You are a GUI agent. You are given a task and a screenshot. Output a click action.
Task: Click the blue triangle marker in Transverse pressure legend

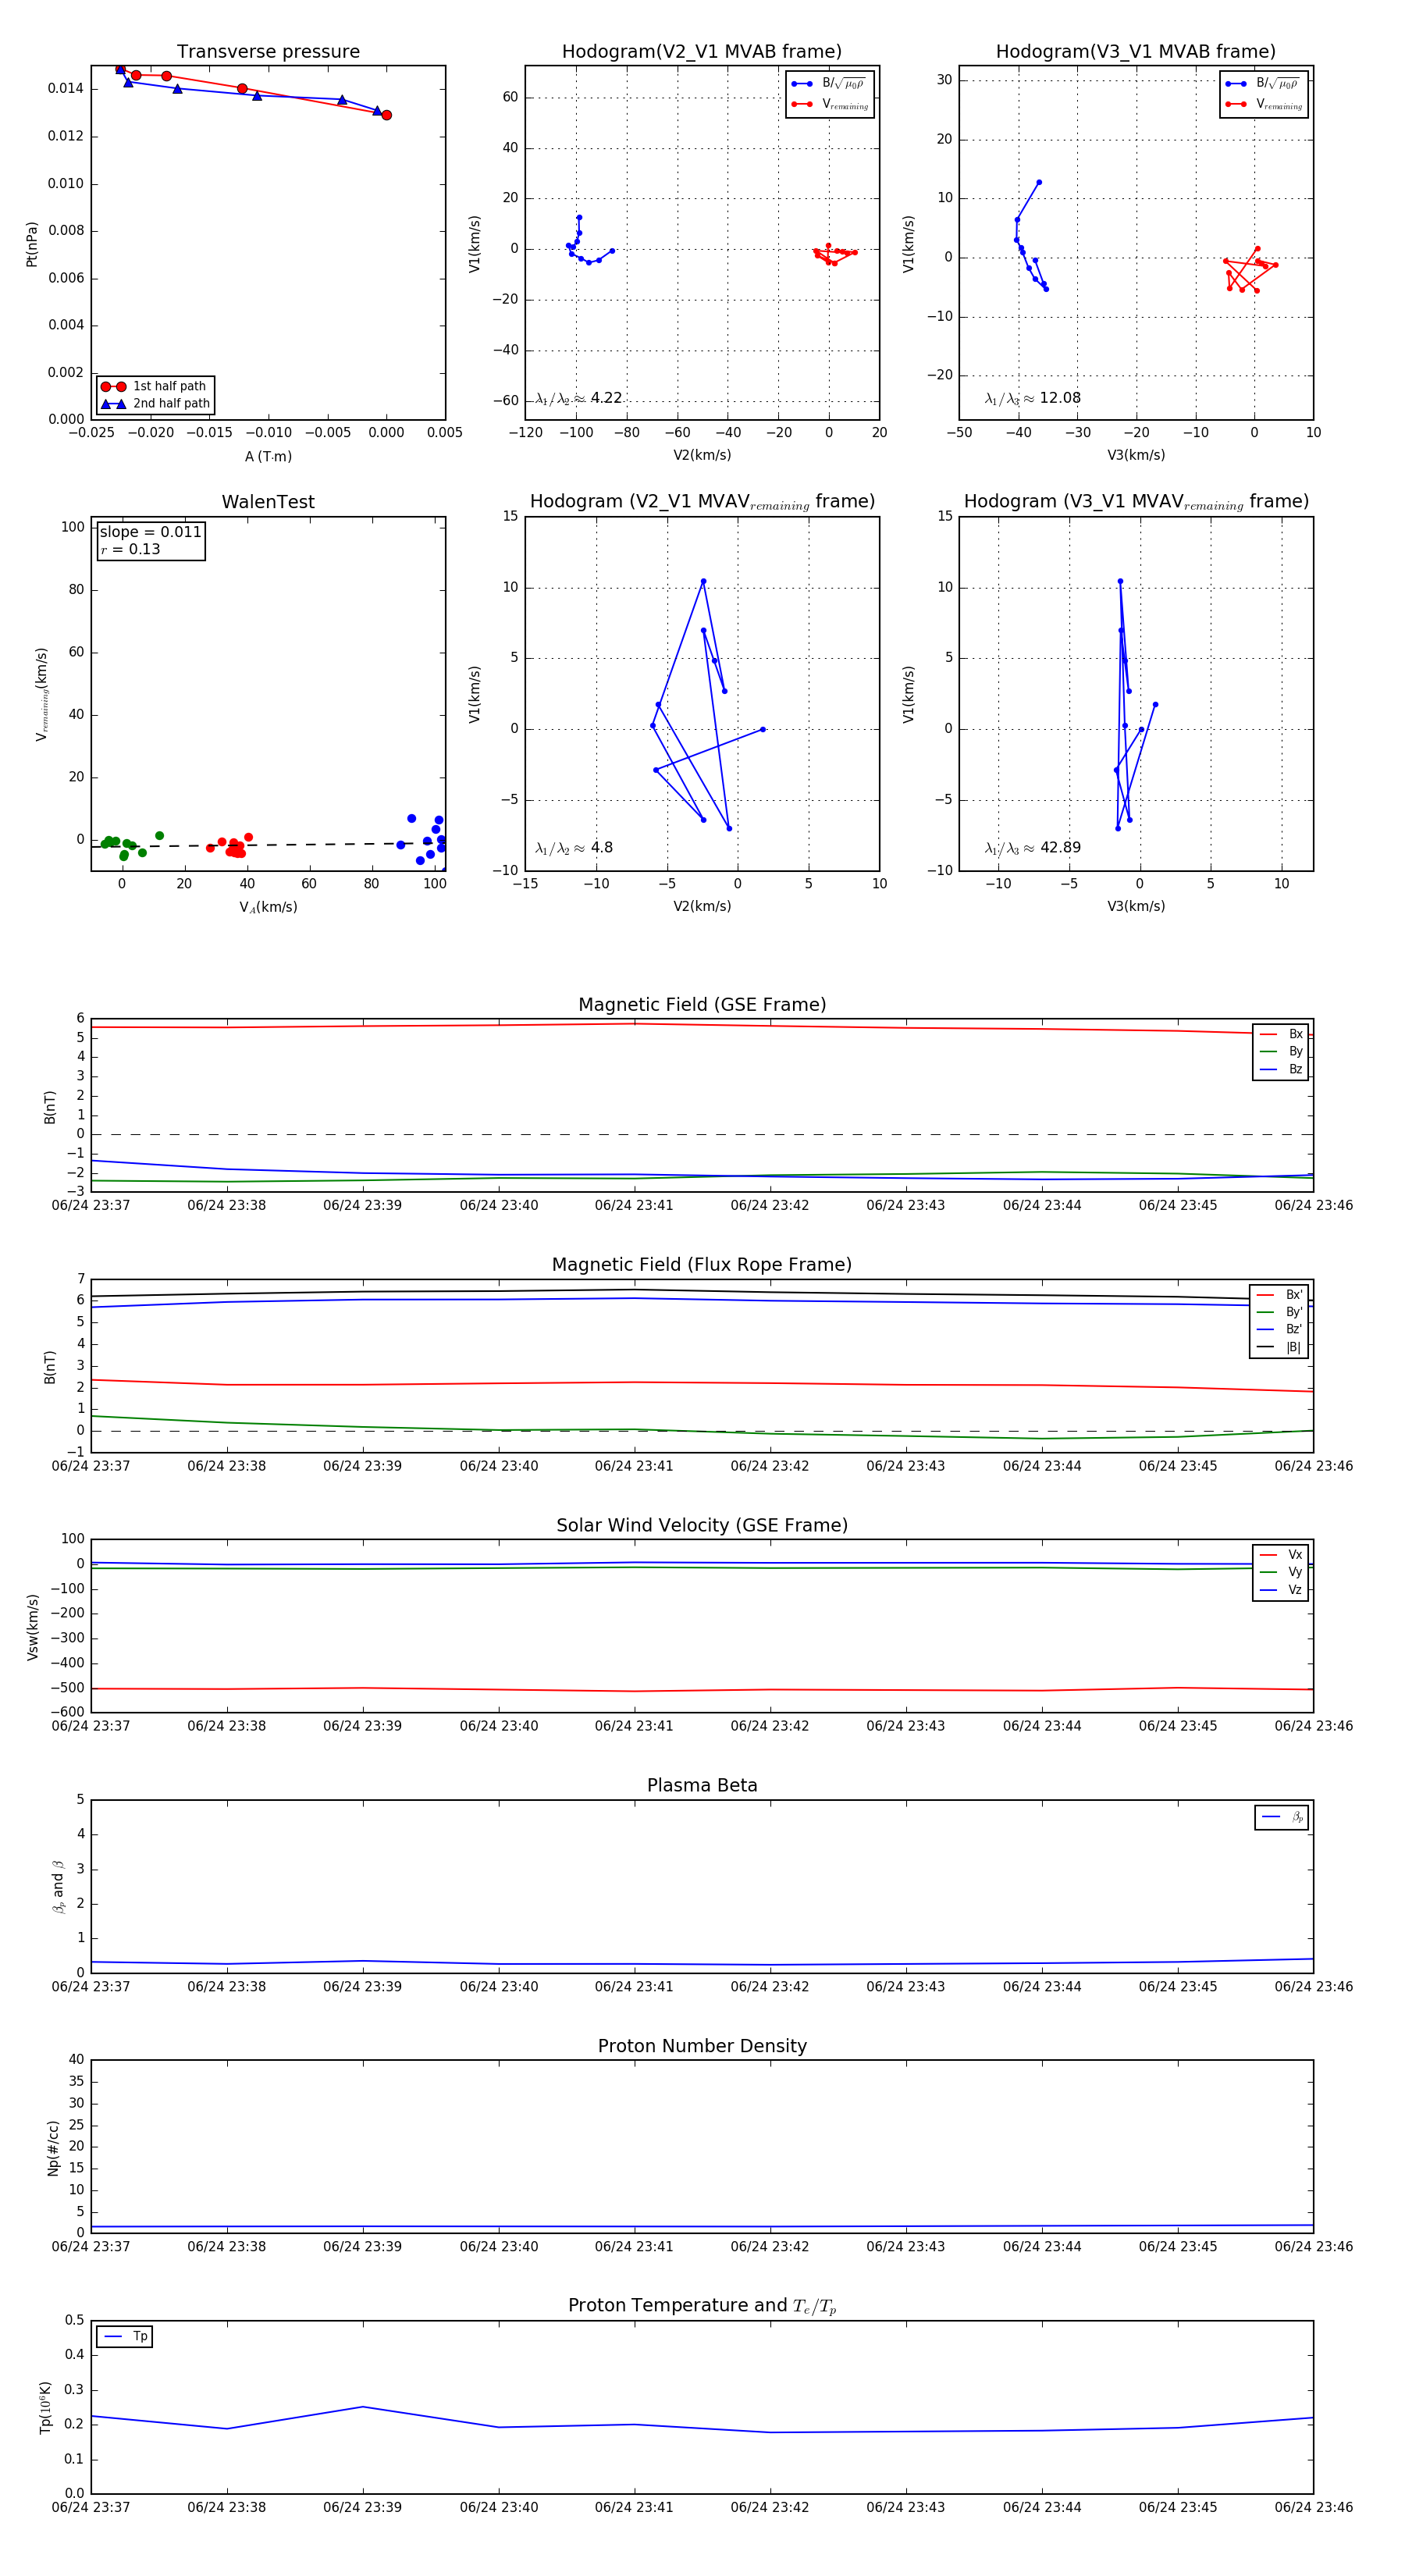click(x=113, y=404)
